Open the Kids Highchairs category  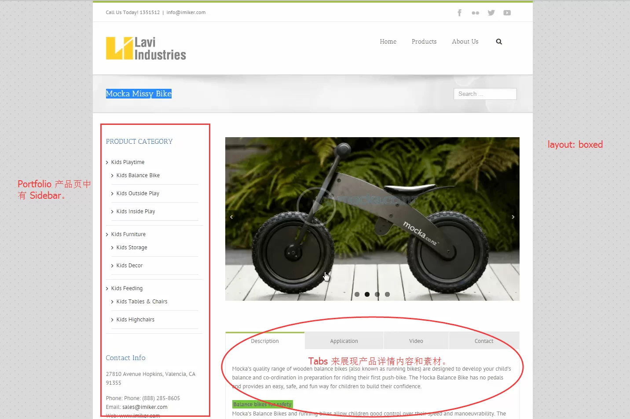[x=136, y=320]
